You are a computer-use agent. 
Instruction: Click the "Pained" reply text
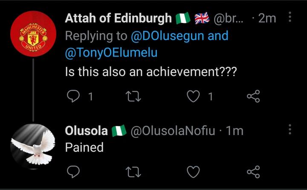click(84, 147)
